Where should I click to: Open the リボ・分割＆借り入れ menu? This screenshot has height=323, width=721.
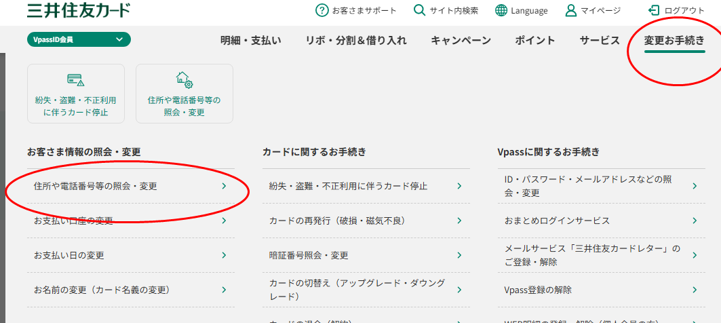(356, 41)
